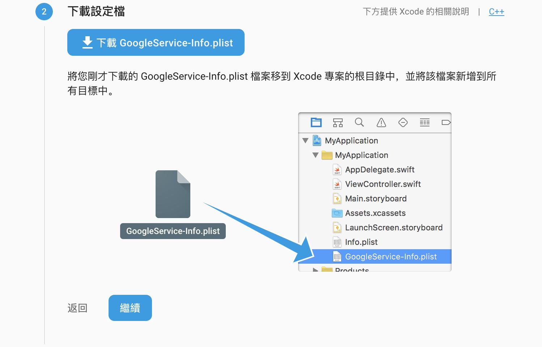Open the debug navigator lines icon

[425, 122]
